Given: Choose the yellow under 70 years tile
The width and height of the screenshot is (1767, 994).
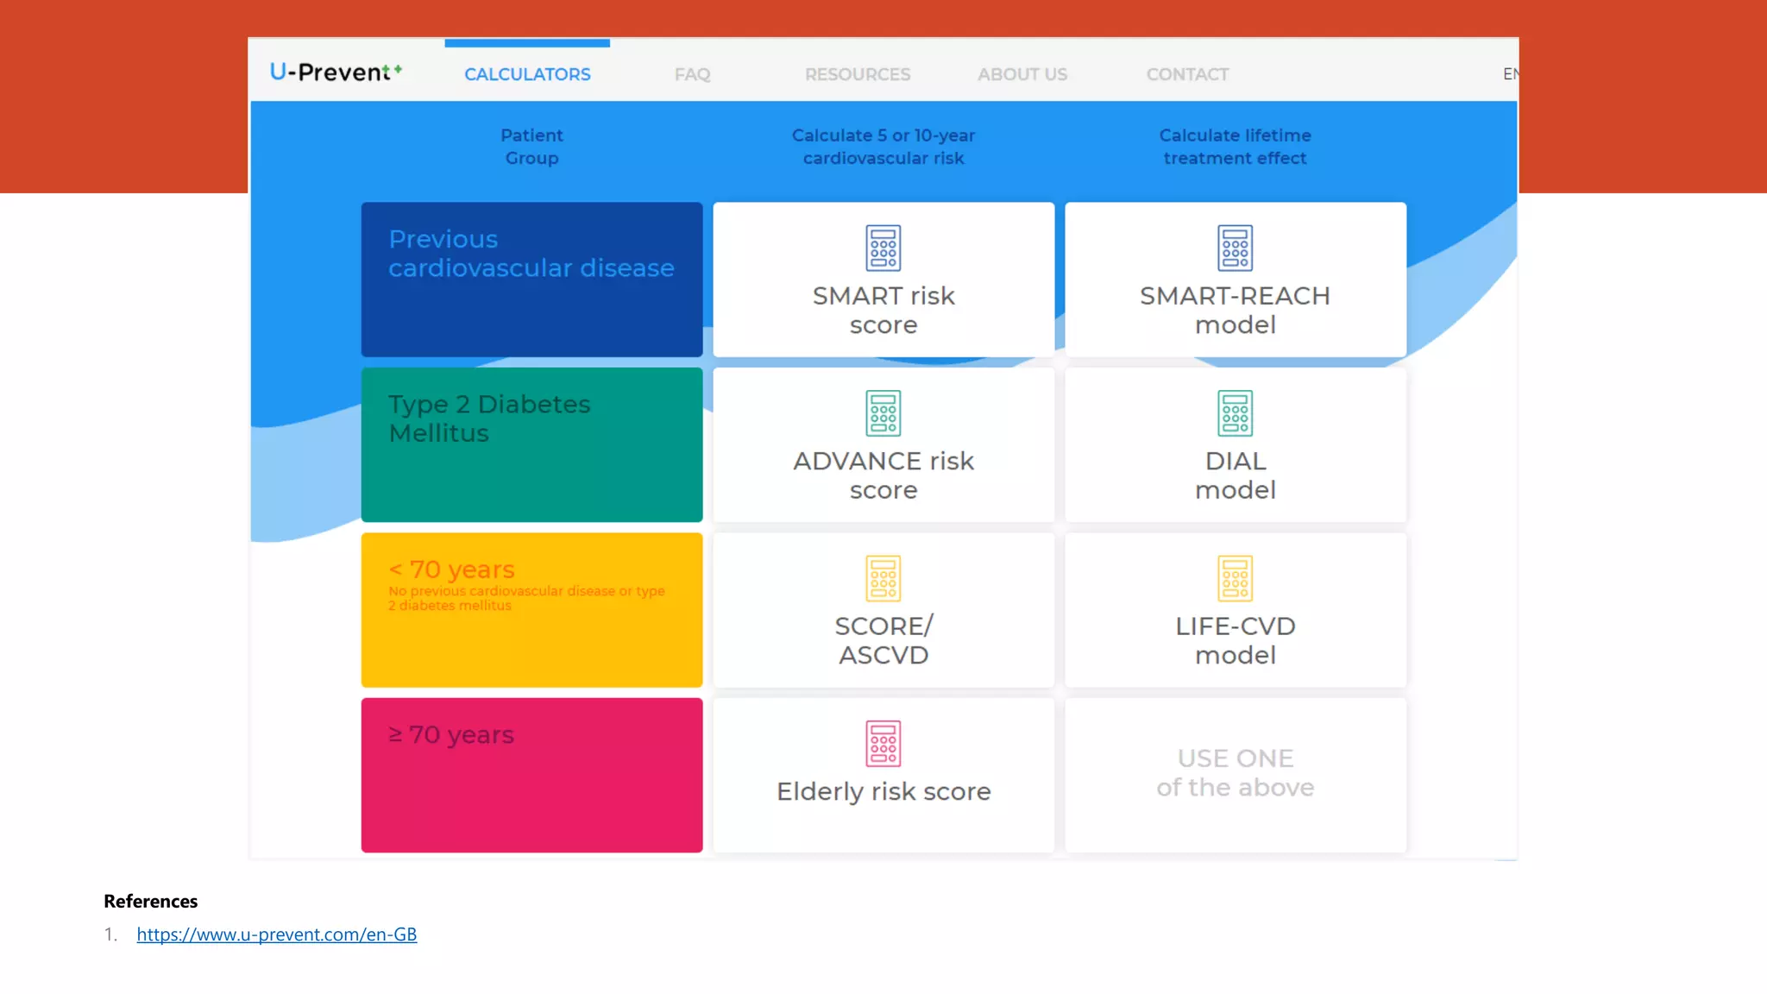Looking at the screenshot, I should click(x=531, y=610).
